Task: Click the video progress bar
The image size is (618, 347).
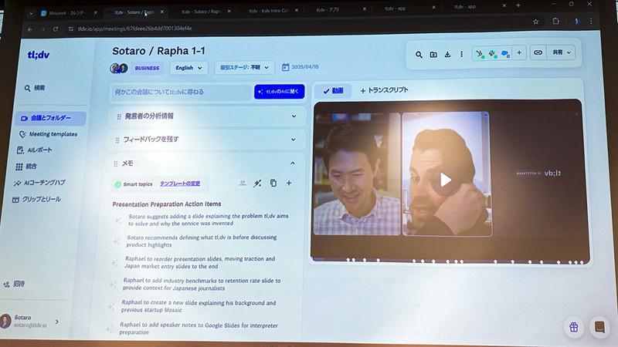Action: click(x=450, y=261)
